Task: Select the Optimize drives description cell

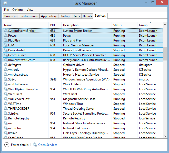Action: click(x=74, y=65)
